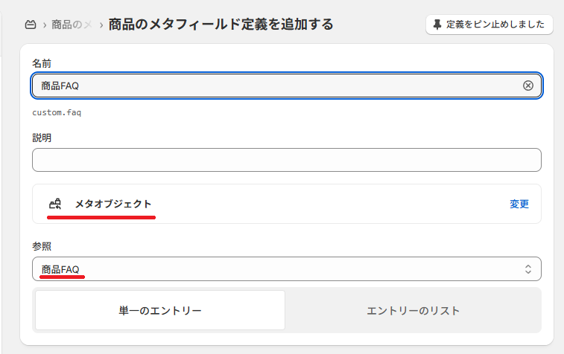Image resolution: width=564 pixels, height=354 pixels.
Task: Click the 定義をピン止めしました button
Action: [x=489, y=25]
